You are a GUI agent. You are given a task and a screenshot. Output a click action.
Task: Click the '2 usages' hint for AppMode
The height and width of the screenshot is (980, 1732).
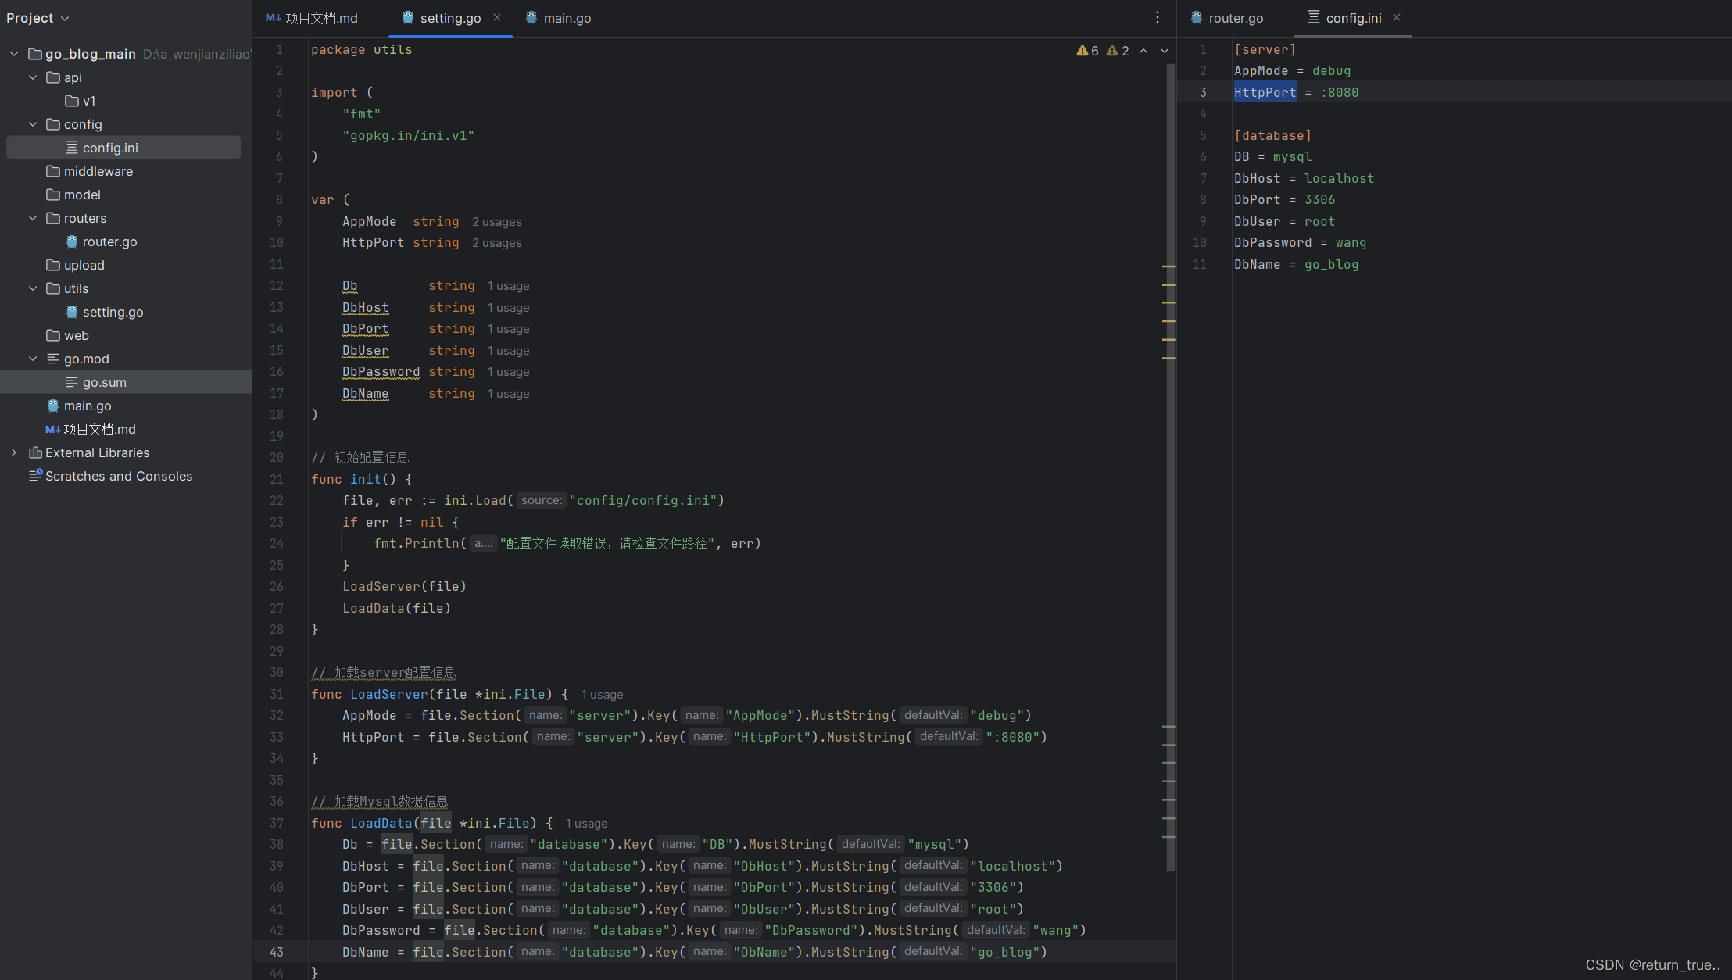496,222
